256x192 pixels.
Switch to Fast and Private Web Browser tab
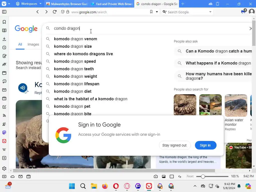tap(112, 4)
